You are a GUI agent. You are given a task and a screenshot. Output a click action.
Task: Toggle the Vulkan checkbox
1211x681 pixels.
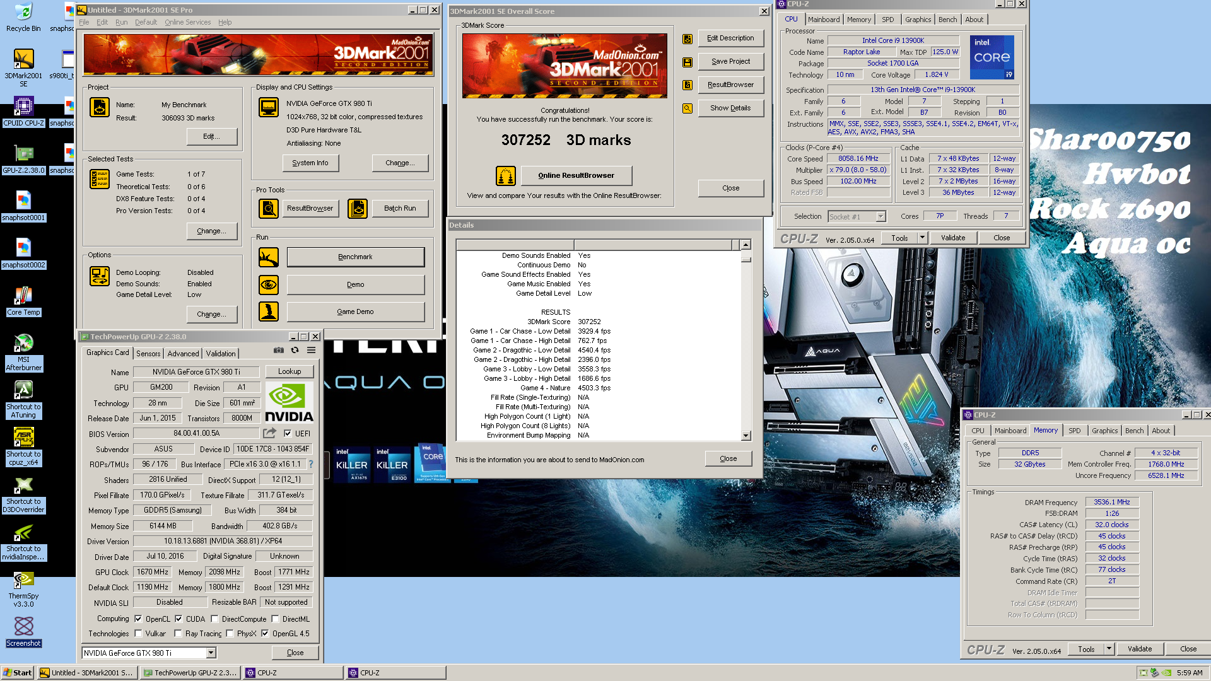pyautogui.click(x=139, y=633)
